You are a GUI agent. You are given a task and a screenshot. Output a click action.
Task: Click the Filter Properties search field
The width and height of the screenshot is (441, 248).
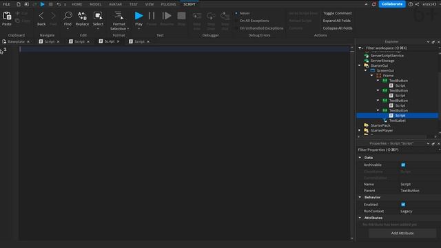398,150
